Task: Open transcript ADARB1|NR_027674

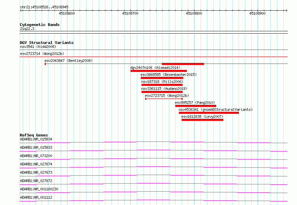Action: point(36,164)
